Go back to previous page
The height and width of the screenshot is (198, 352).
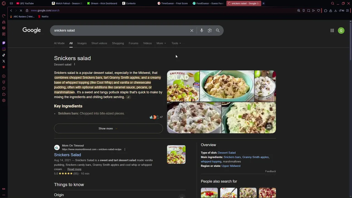pos(11,10)
